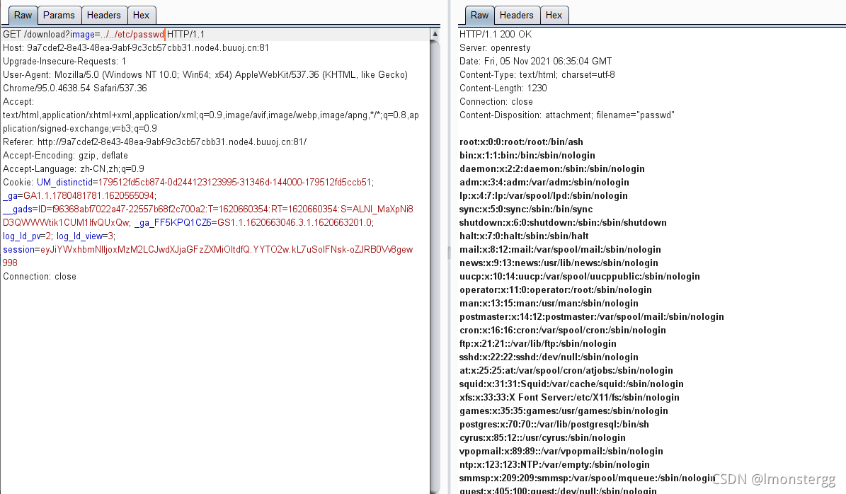
Task: Click the cron:x:16:16 passwd entry
Action: click(562, 331)
